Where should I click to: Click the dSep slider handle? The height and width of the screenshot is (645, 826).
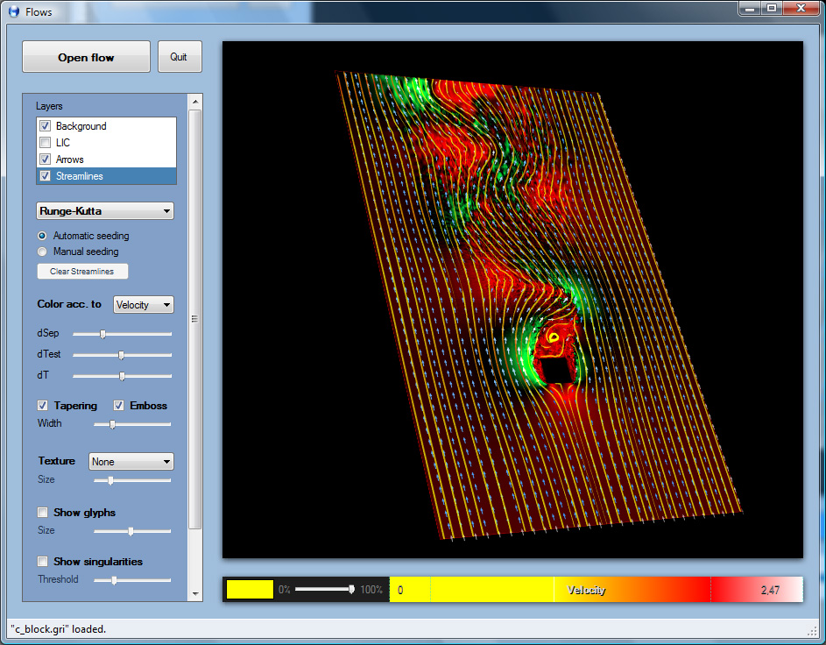coord(102,334)
